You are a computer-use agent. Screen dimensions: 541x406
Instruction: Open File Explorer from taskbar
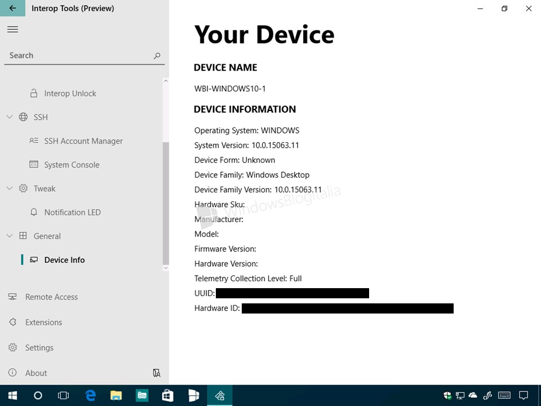point(116,396)
